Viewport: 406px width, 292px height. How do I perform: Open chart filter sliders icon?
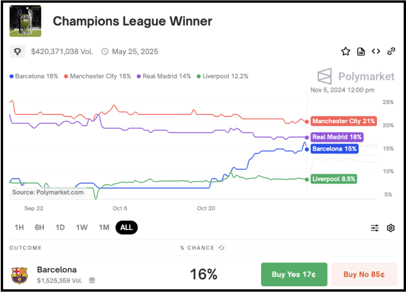click(375, 228)
